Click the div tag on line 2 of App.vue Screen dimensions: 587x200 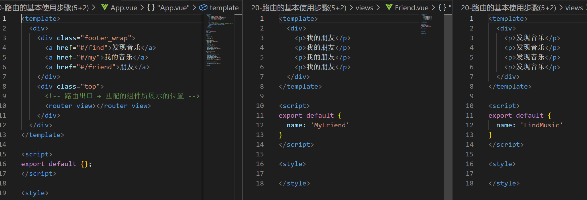point(39,28)
